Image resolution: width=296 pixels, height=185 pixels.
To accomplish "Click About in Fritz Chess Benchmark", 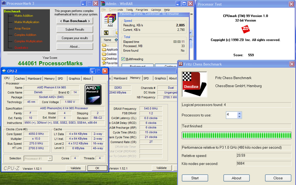I will pyautogui.click(x=236, y=178).
